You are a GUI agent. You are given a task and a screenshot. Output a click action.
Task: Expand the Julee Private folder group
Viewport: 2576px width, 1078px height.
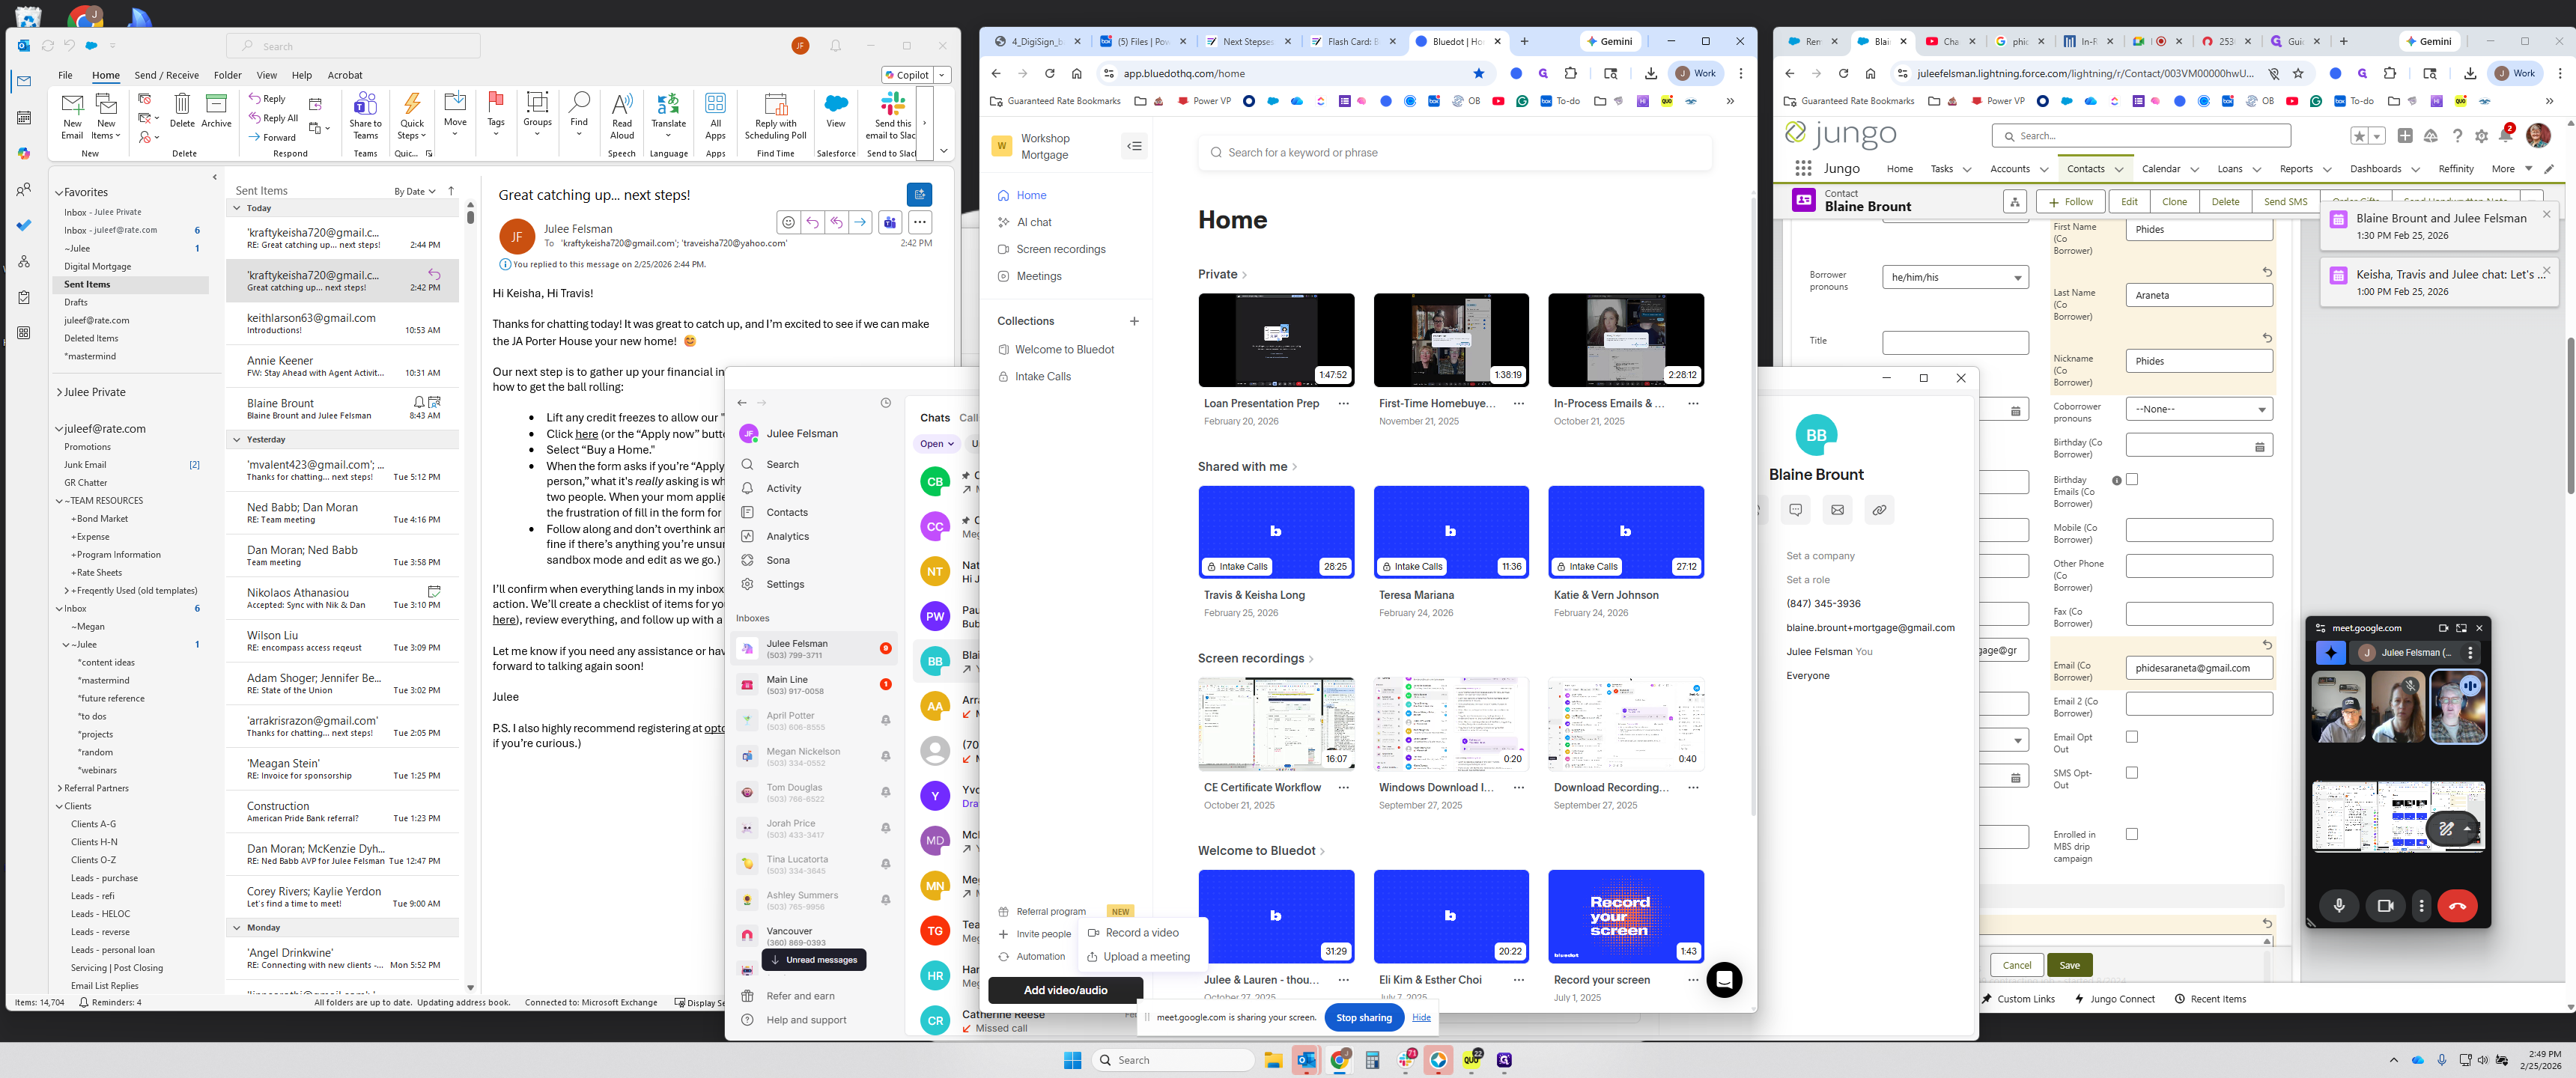tap(59, 392)
